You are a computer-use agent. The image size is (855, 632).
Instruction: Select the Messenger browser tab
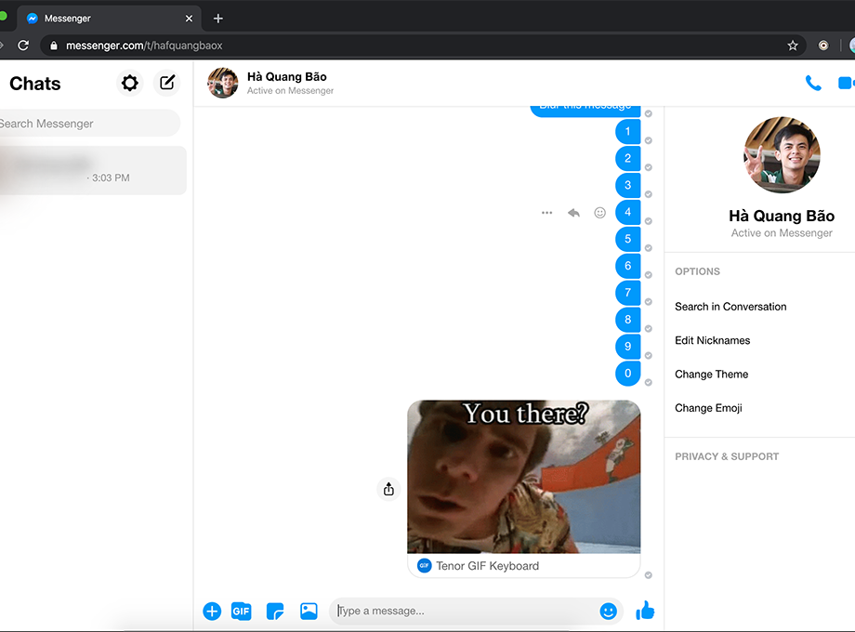pos(109,19)
